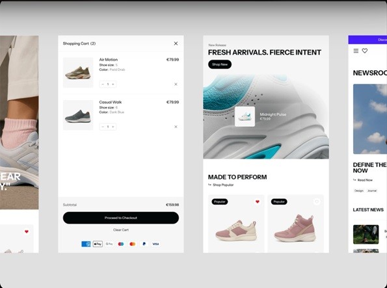Decrease Casual Walk quantity with minus
387x288 pixels.
[x=103, y=127]
